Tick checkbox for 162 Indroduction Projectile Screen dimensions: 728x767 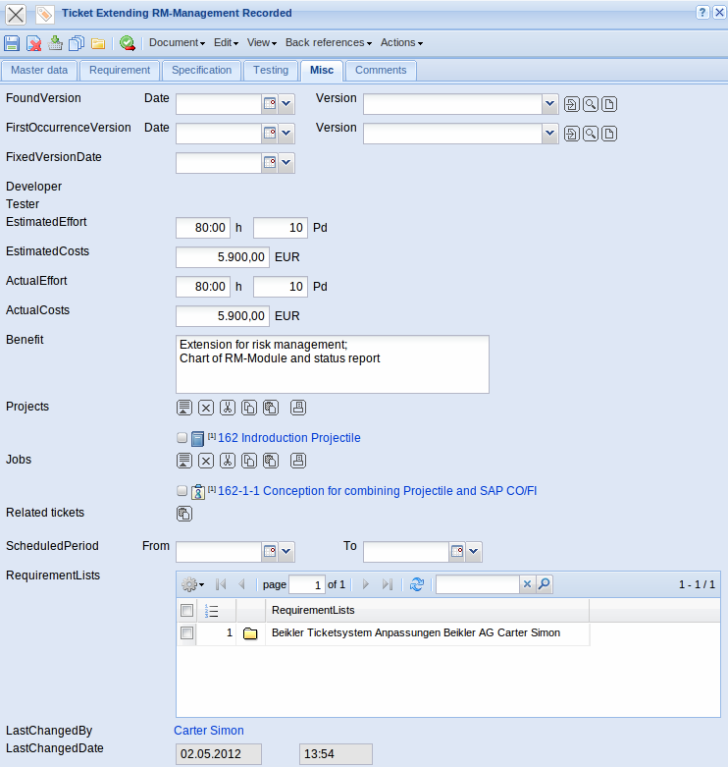182,438
